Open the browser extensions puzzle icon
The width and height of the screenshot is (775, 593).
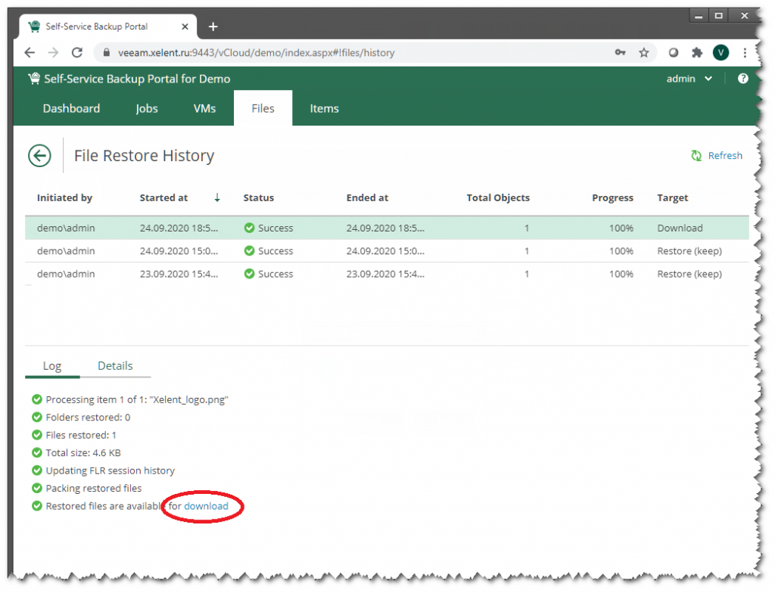[697, 52]
